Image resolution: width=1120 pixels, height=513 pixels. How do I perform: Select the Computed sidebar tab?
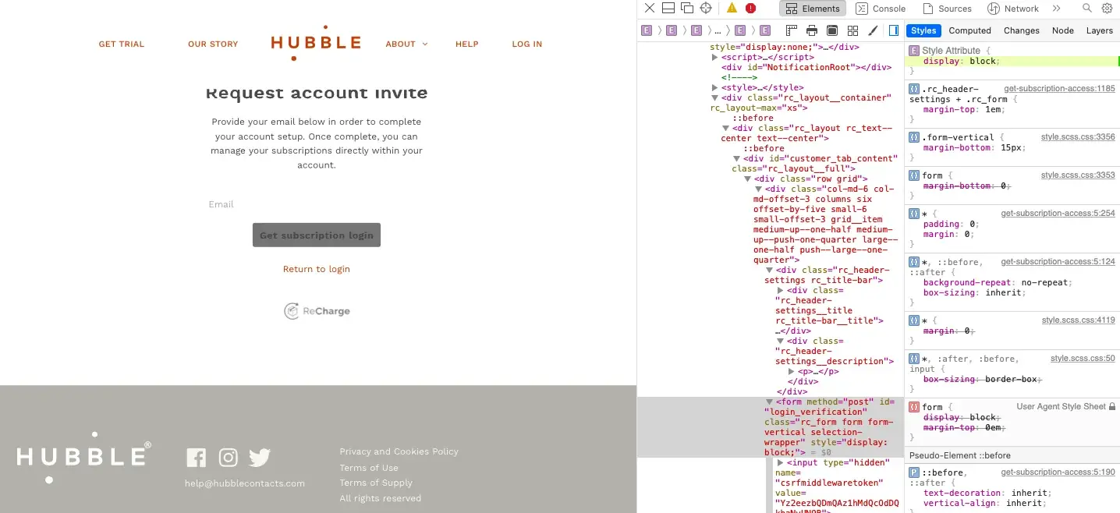click(x=969, y=30)
